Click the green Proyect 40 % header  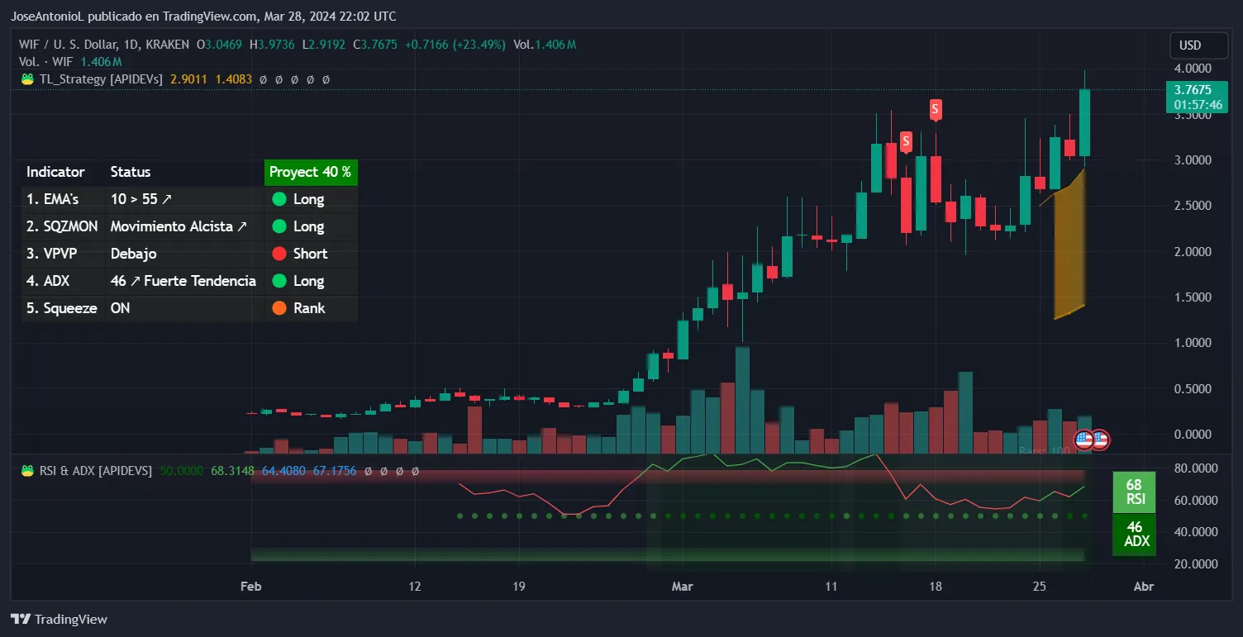[x=310, y=172]
